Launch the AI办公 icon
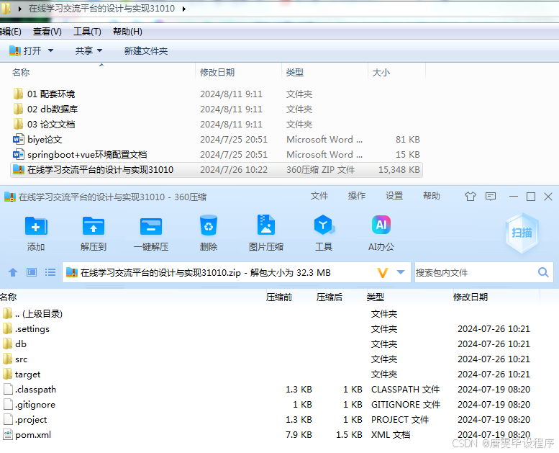This screenshot has height=453, width=559. point(381,225)
